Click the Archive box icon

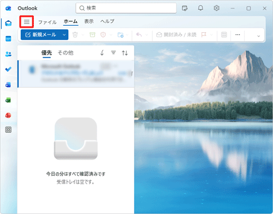(x=92, y=34)
